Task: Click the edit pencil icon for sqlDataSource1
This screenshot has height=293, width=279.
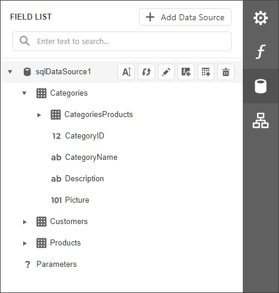Action: click(x=166, y=72)
